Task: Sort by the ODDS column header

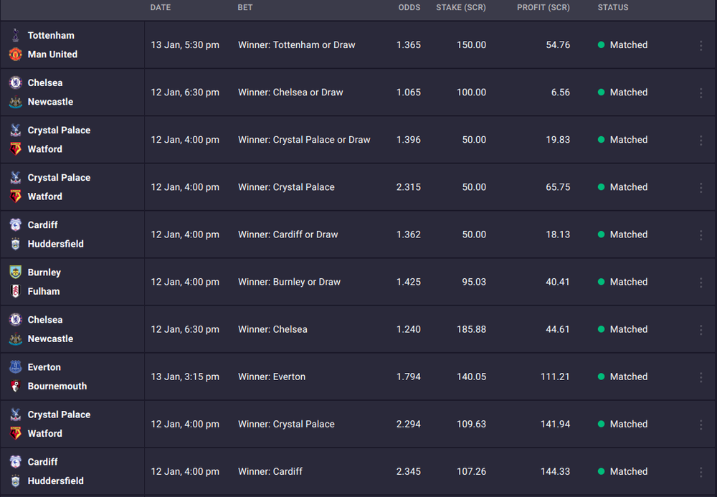Action: (409, 8)
